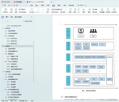
Task: Collapse the 4.3 数据库设计 tree node
Action: point(4,54)
